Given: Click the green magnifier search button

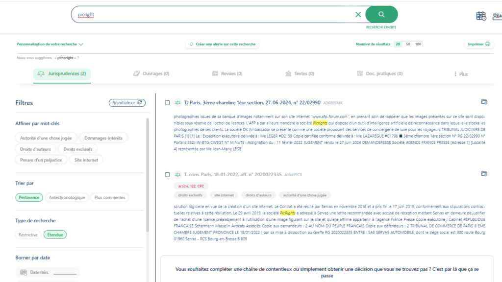Looking at the screenshot, I should (381, 14).
